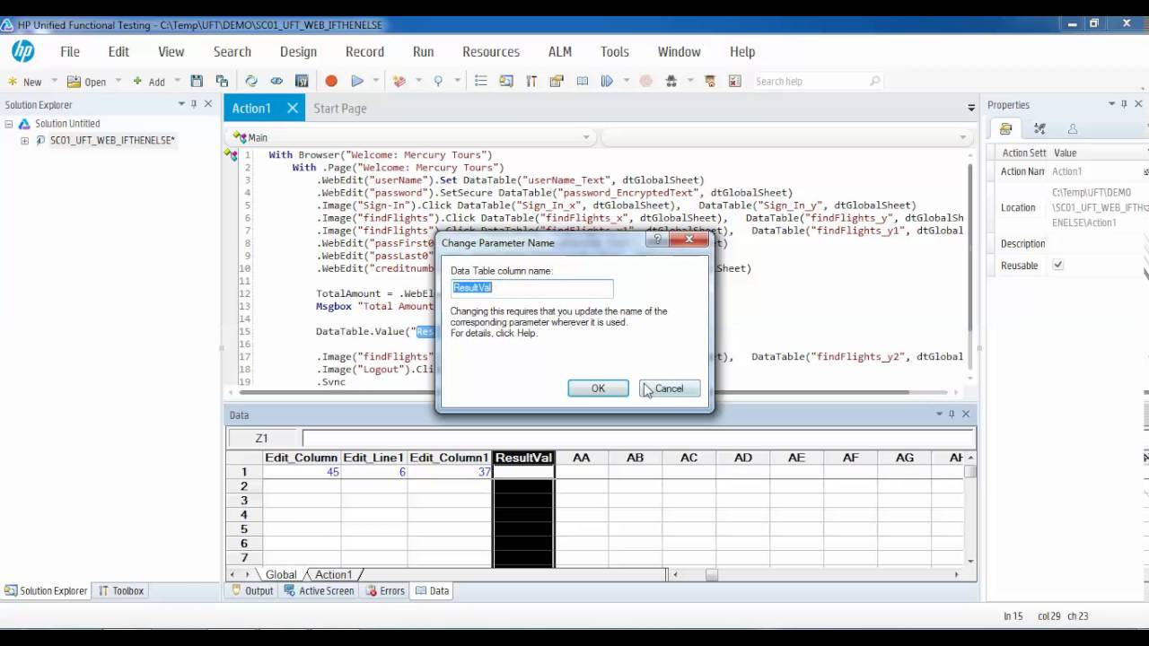This screenshot has width=1149, height=646.
Task: Switch to the Action1 data sheet tab
Action: coord(333,574)
